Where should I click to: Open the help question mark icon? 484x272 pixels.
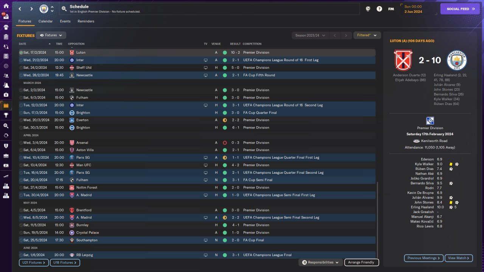(379, 9)
